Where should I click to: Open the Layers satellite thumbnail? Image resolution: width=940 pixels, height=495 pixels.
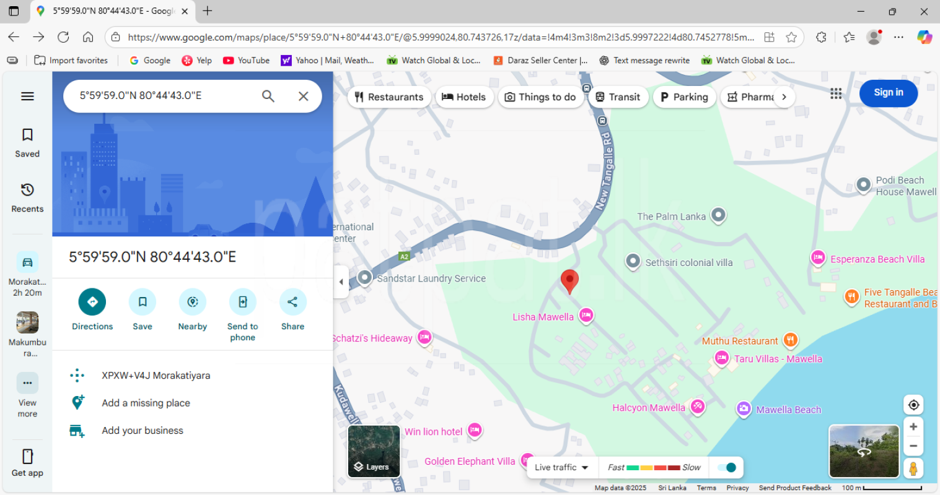[x=374, y=451]
